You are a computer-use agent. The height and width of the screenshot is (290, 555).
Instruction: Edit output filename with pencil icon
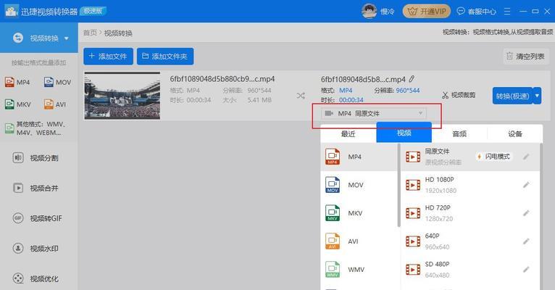coord(412,79)
